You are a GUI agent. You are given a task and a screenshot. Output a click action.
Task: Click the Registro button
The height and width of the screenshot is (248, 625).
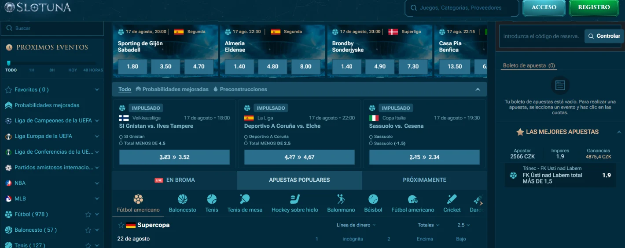594,7
